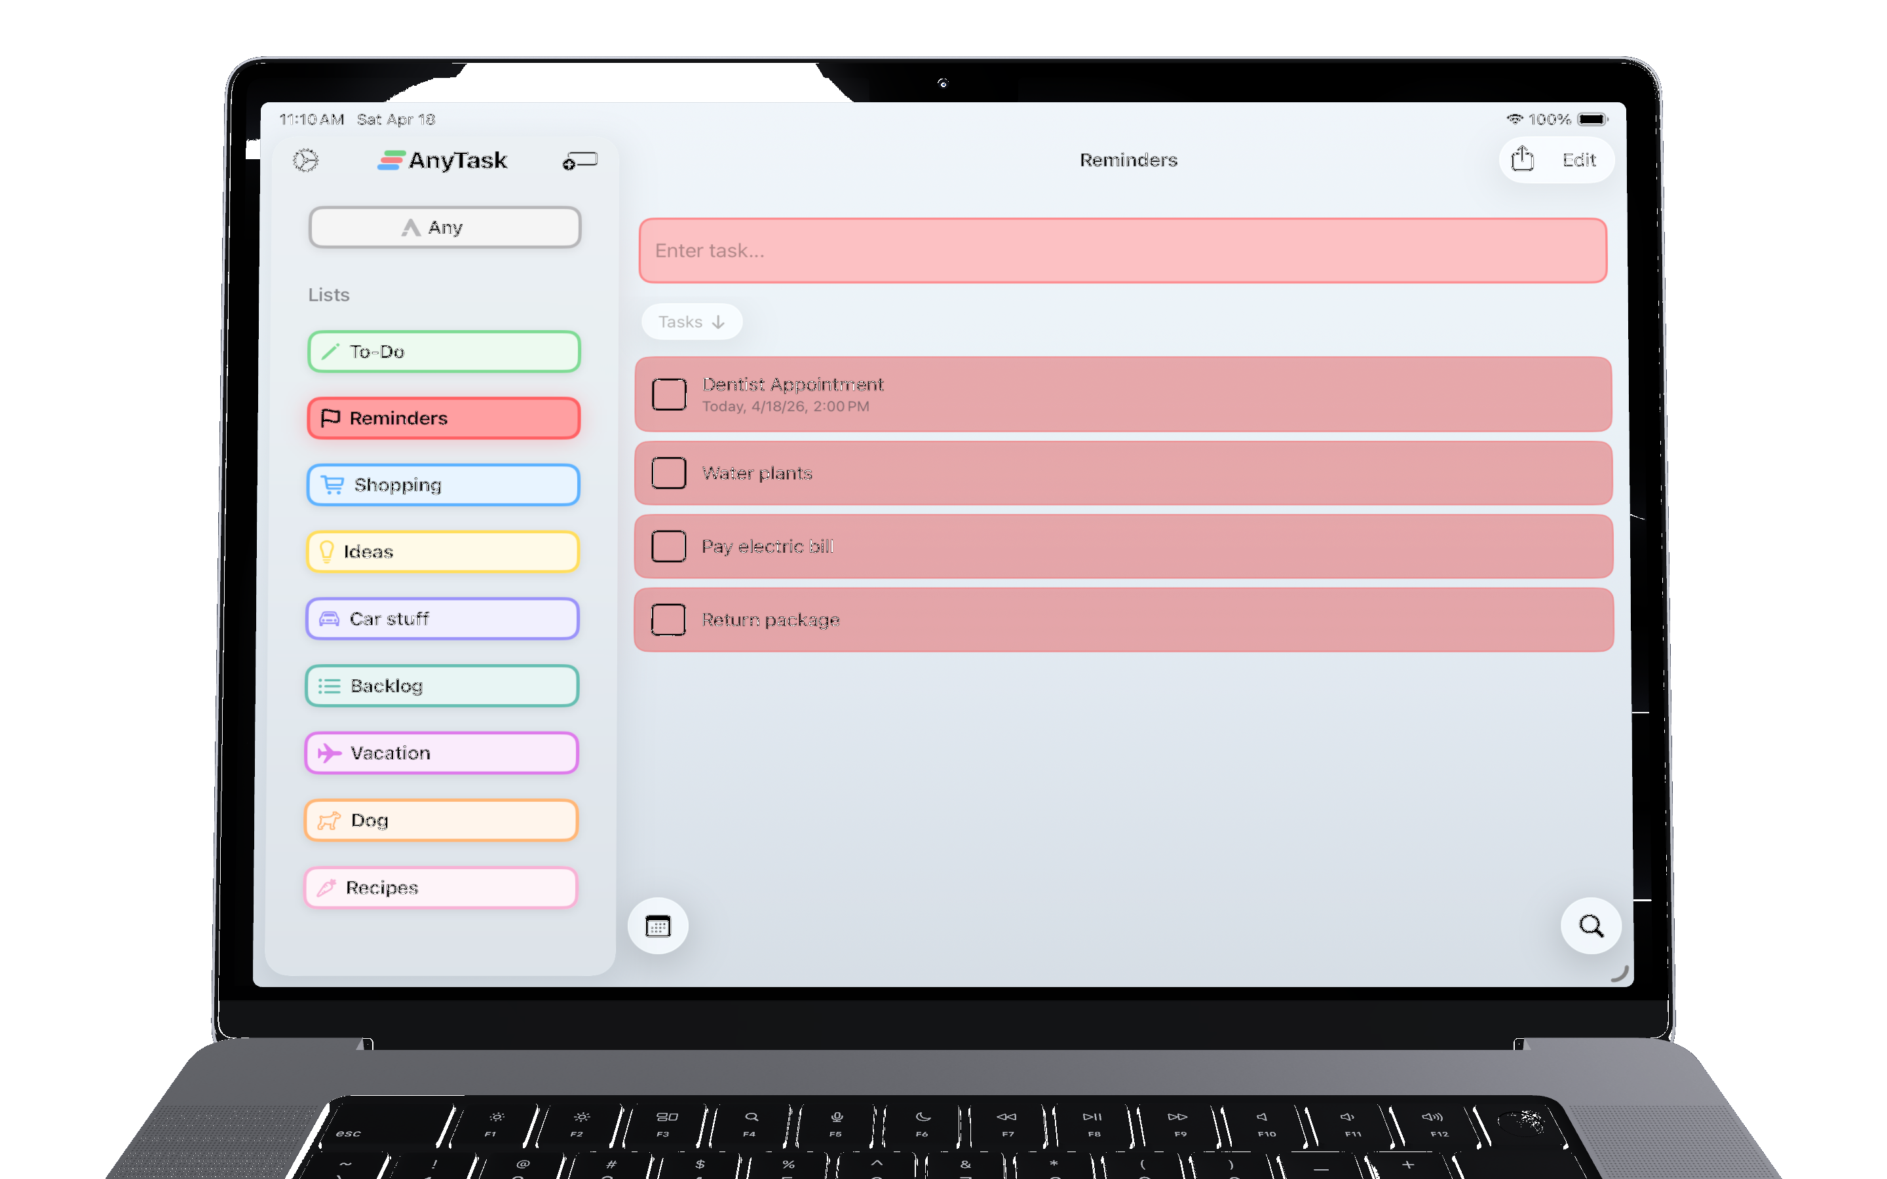The width and height of the screenshot is (1887, 1179).
Task: Open the calendar view icon
Action: pos(658,926)
